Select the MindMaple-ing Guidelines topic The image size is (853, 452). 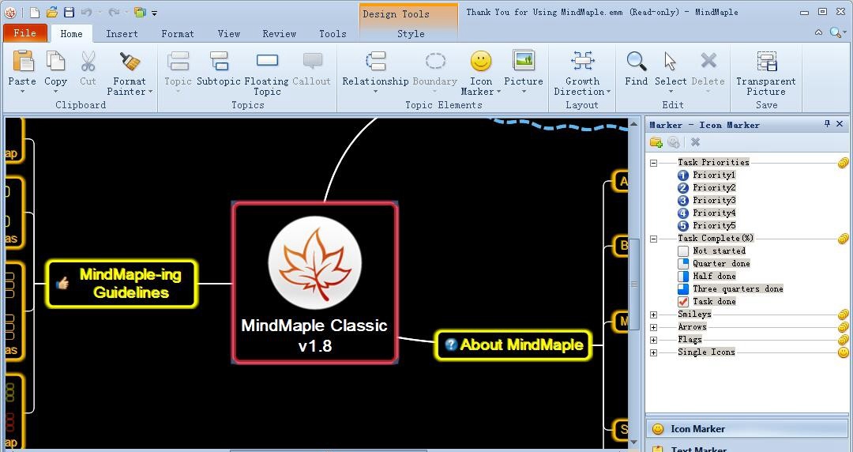click(x=122, y=284)
